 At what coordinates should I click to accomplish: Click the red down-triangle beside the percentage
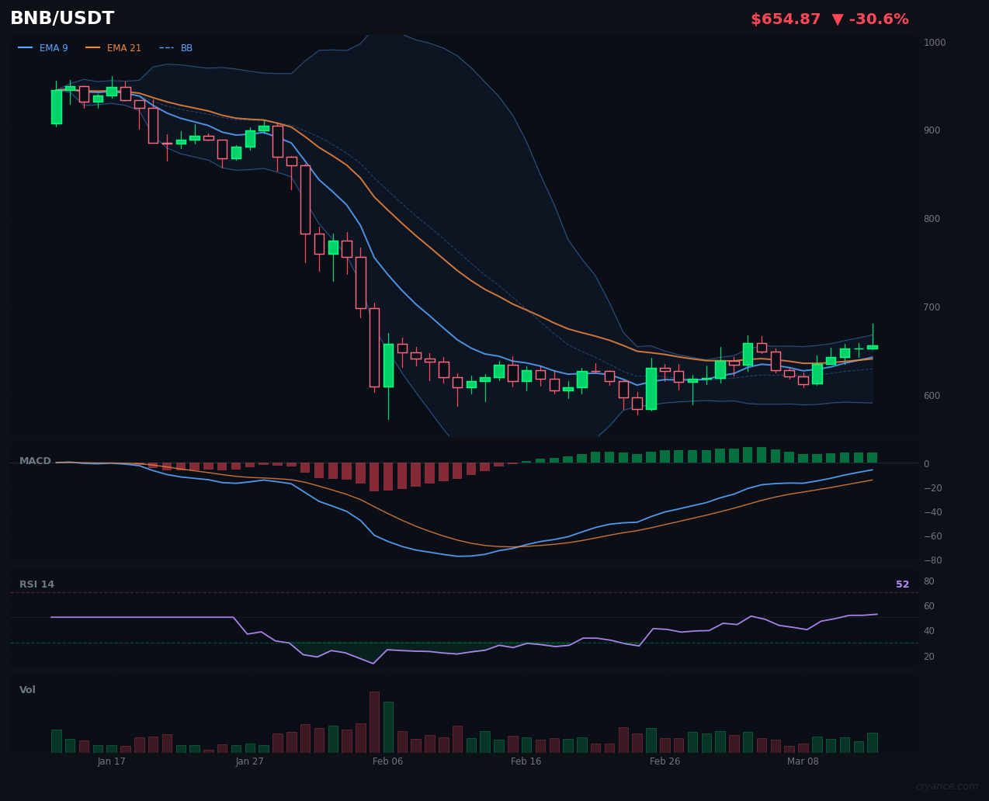click(x=838, y=19)
